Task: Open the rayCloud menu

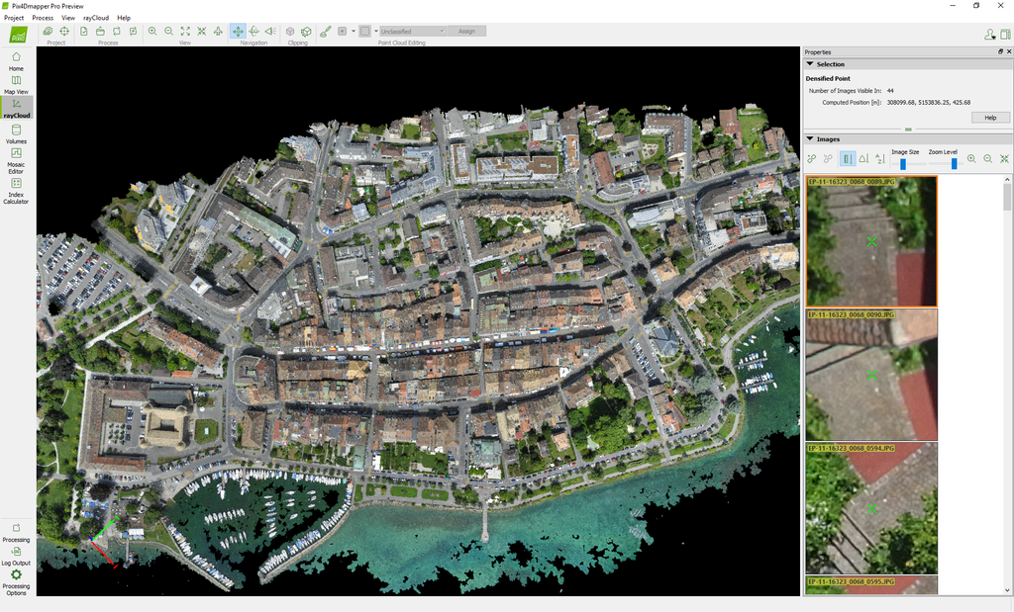Action: click(x=95, y=17)
